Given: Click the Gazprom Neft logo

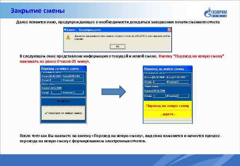Looking at the screenshot, I should click(215, 13).
